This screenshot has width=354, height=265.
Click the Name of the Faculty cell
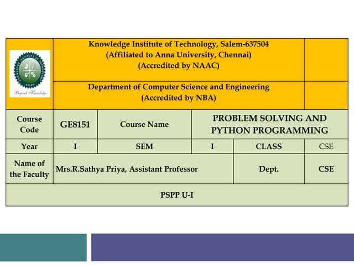(x=29, y=168)
